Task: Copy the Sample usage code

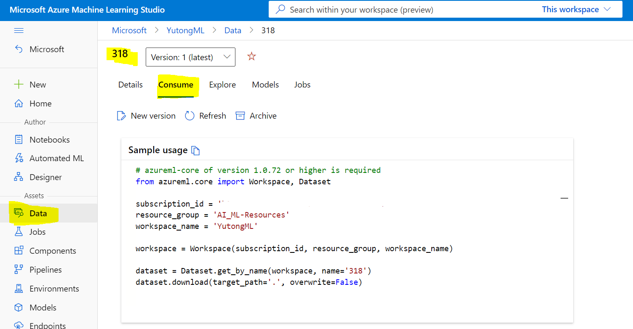Action: point(195,150)
